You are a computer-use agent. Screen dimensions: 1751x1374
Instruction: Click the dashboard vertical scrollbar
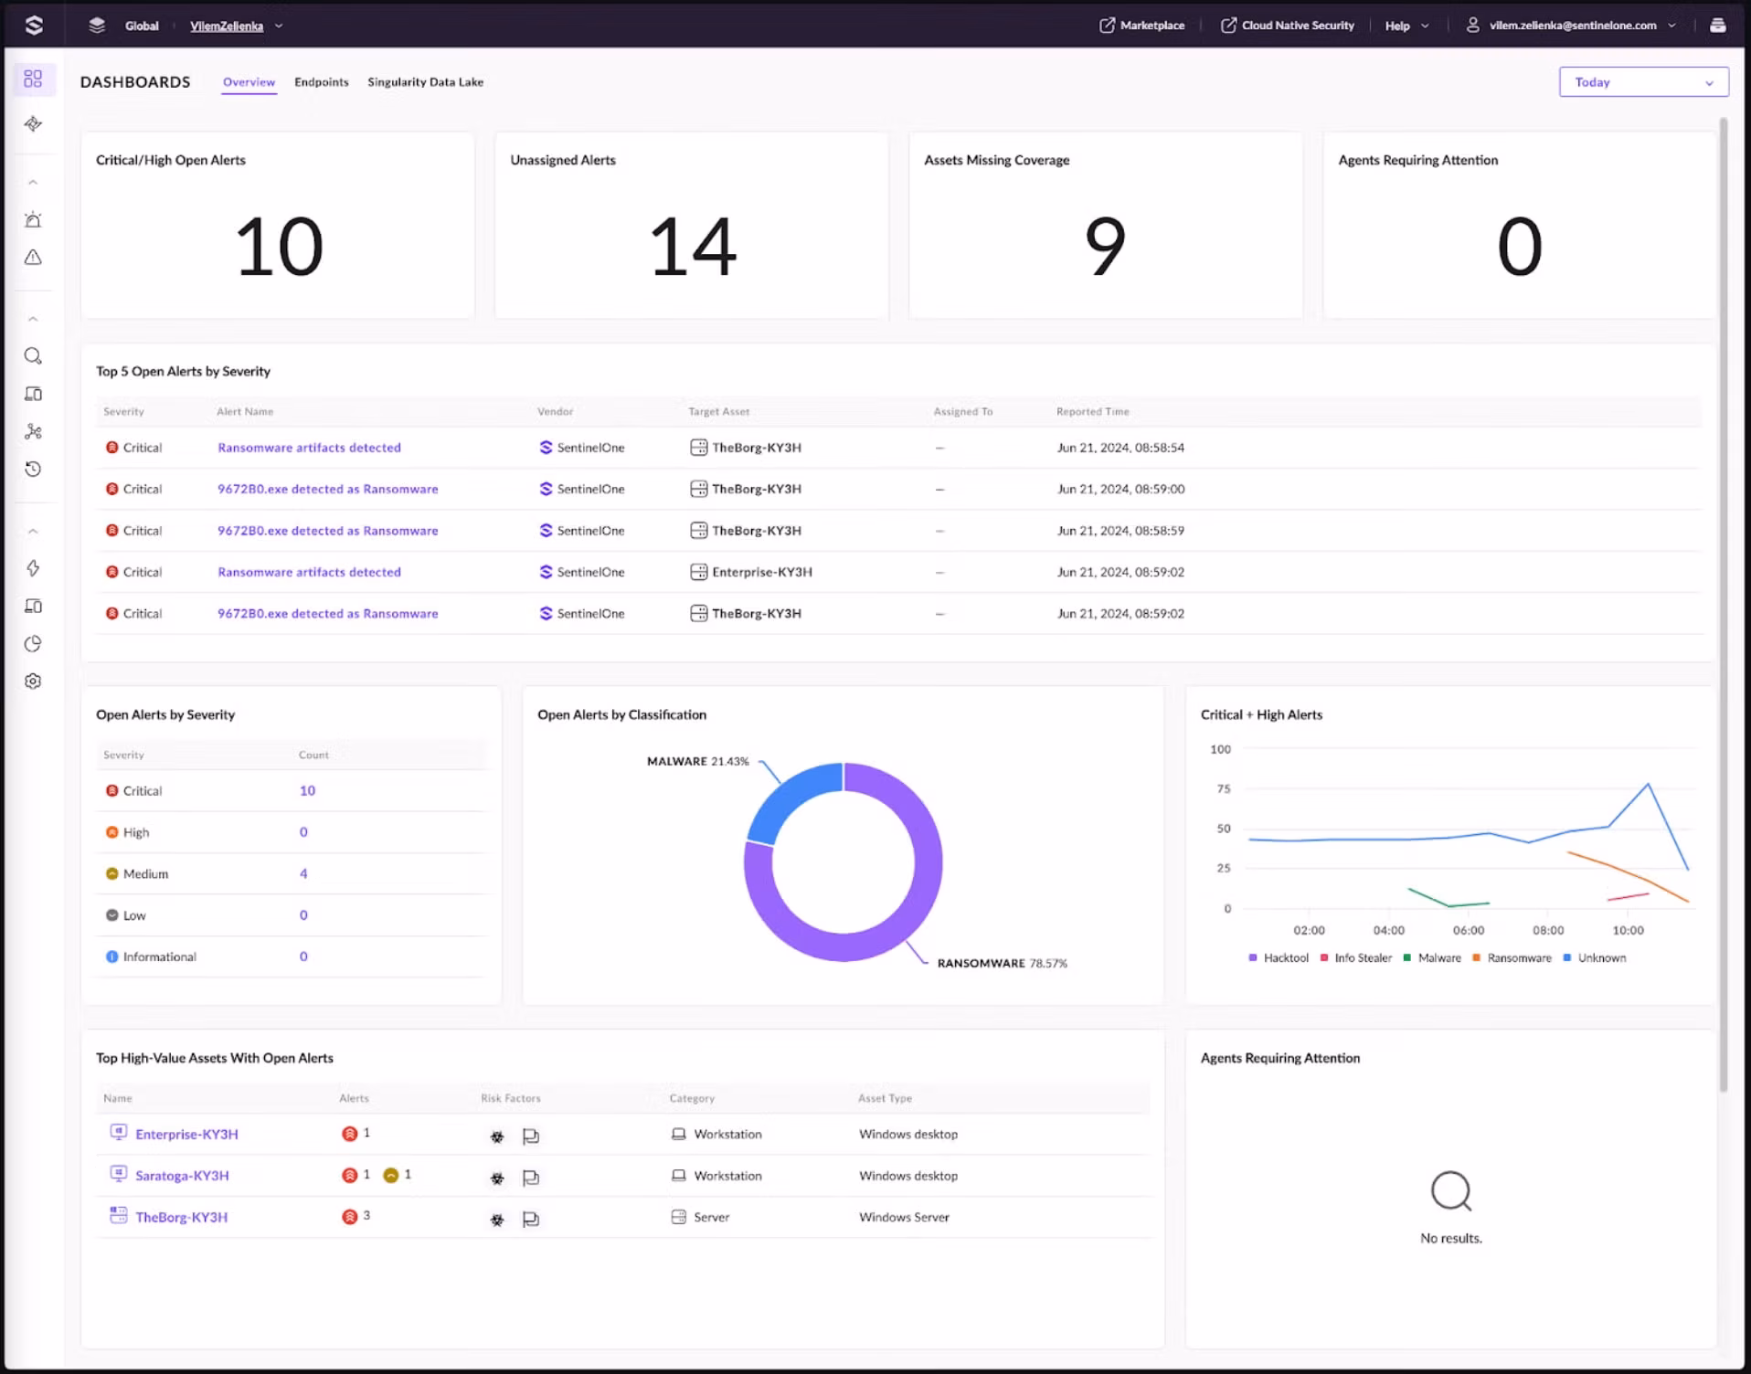[1724, 603]
